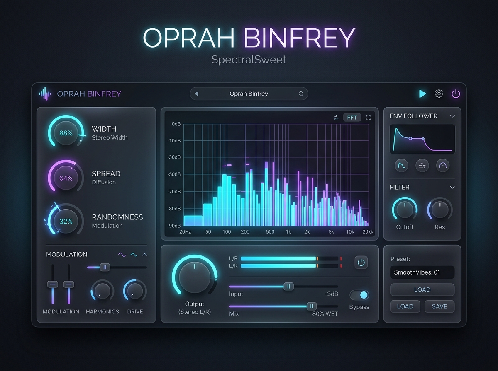
Task: Toggle the main plugin power button
Action: [456, 94]
